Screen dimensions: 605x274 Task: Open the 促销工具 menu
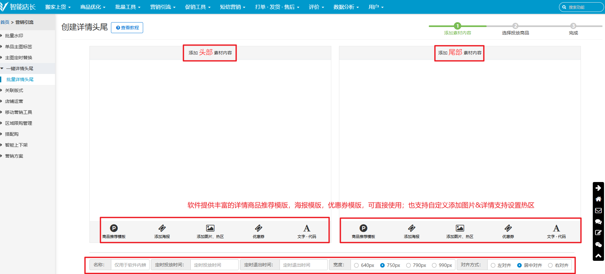click(197, 7)
